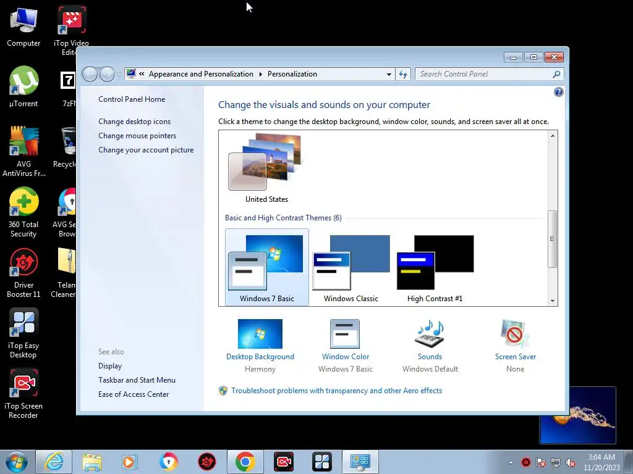Expand breadcrumb arrow after Appearance and Personalization
Screen dimensions: 633x474
tap(260, 74)
